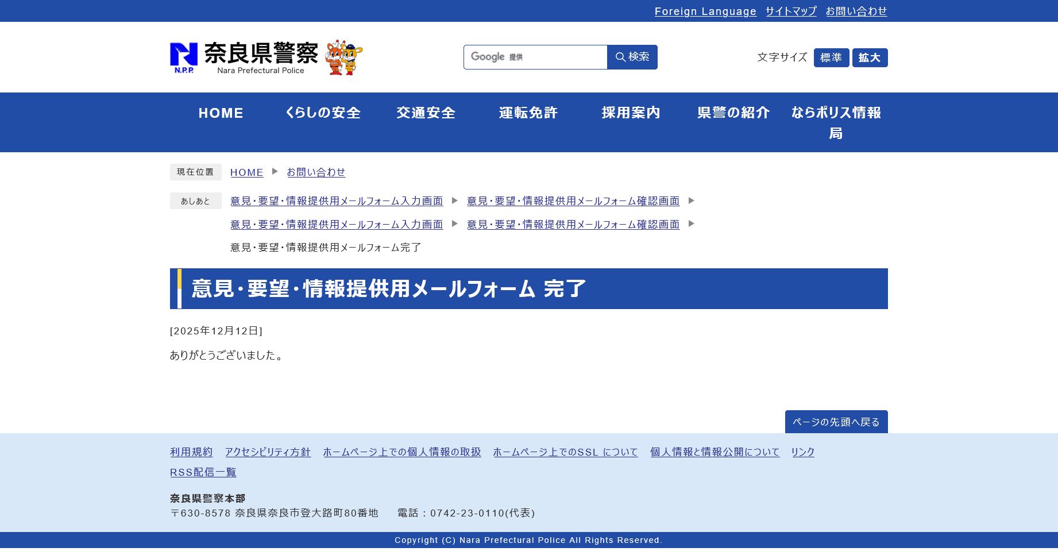1058x559 pixels.
Task: Open the ならポリス情報局 menu item
Action: (836, 122)
